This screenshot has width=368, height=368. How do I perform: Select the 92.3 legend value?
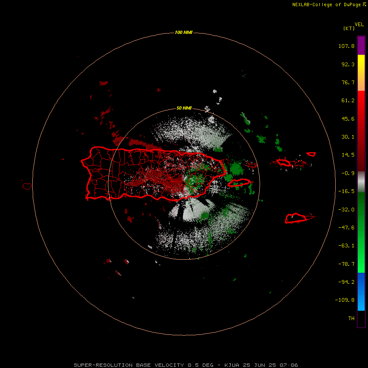(x=348, y=64)
